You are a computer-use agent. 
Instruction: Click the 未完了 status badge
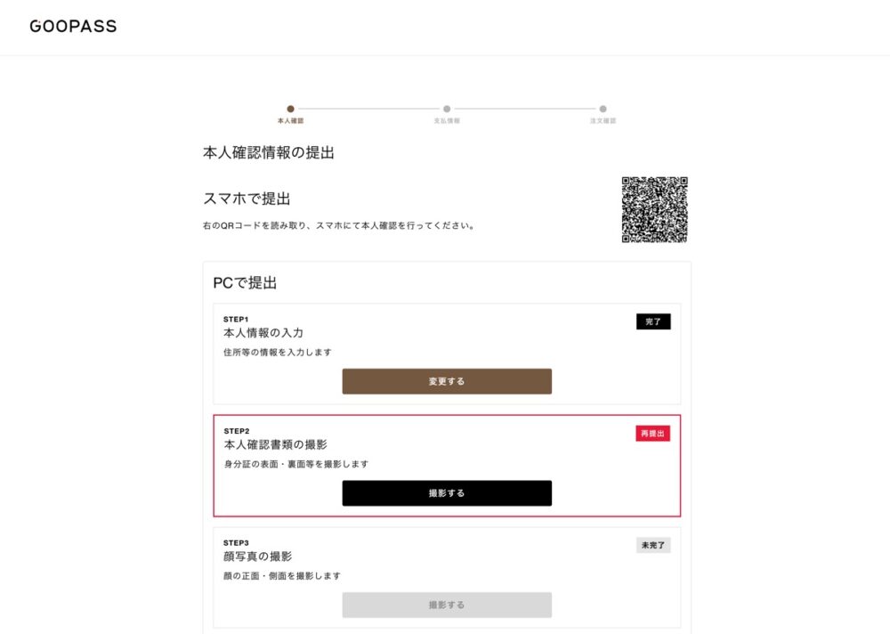pos(653,545)
